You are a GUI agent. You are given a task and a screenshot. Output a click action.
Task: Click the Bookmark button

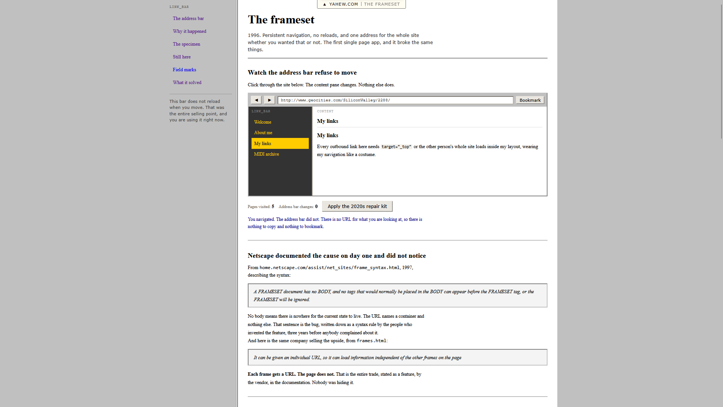[530, 100]
